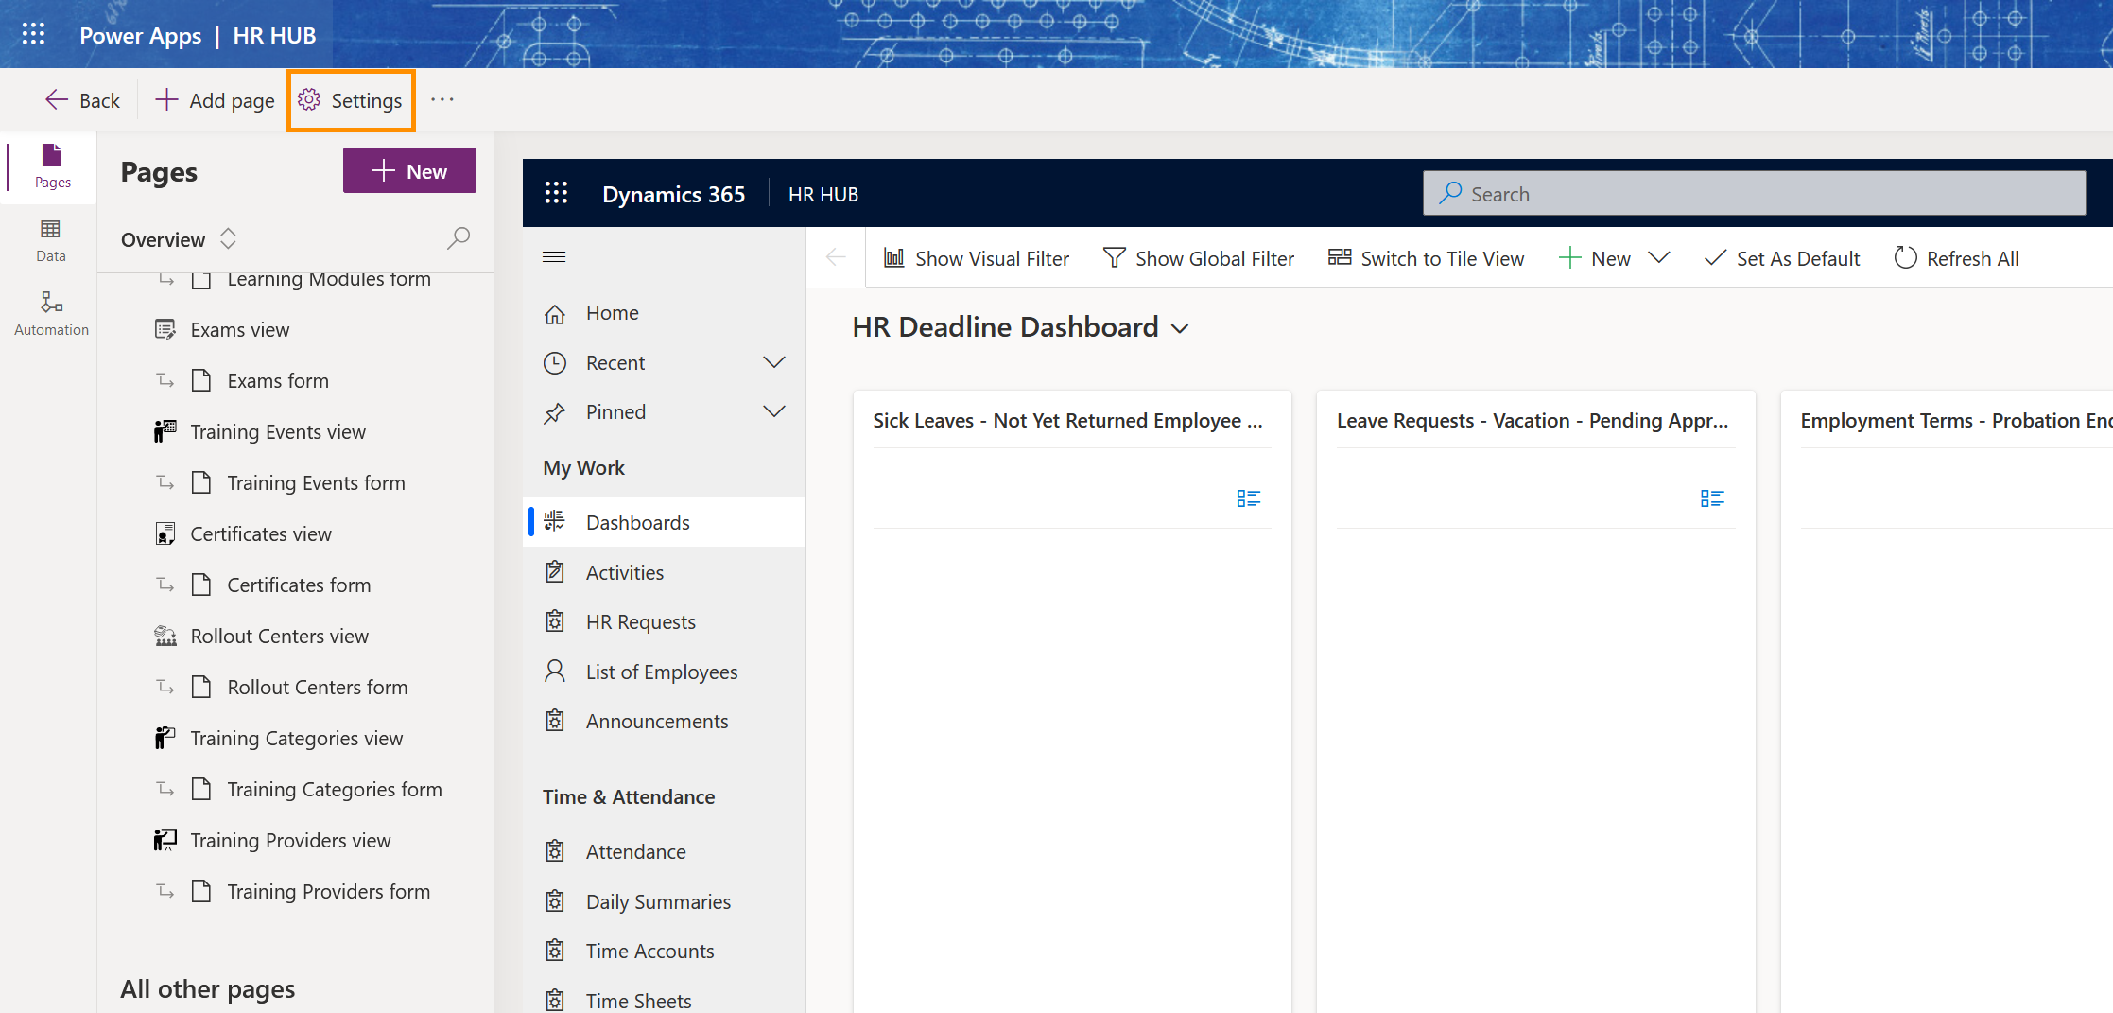Select Certificates form page
The height and width of the screenshot is (1013, 2113).
pyautogui.click(x=298, y=585)
